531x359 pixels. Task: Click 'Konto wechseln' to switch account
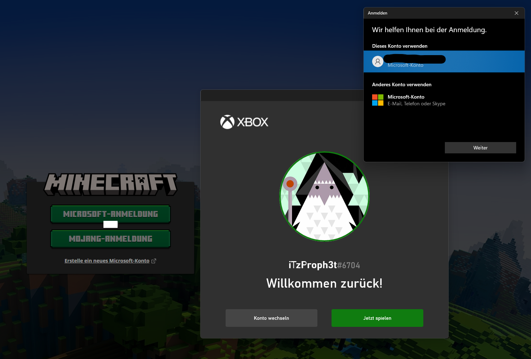272,318
